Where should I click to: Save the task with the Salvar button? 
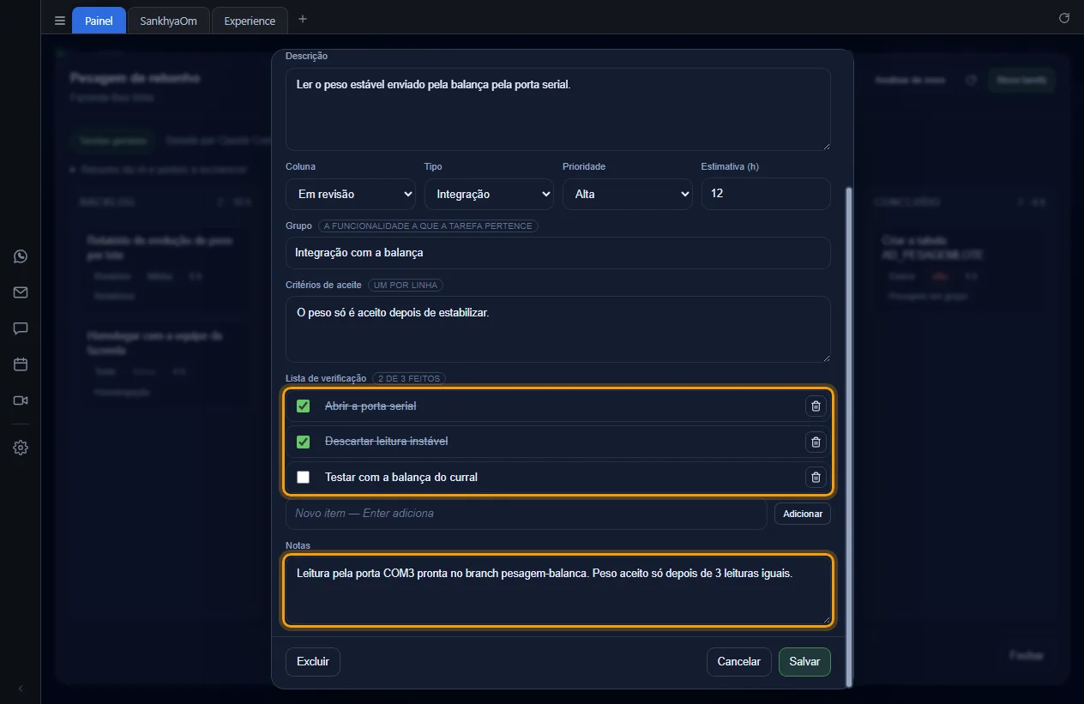point(804,662)
